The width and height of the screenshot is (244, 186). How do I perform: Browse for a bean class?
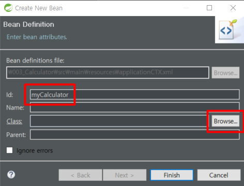pos(225,121)
